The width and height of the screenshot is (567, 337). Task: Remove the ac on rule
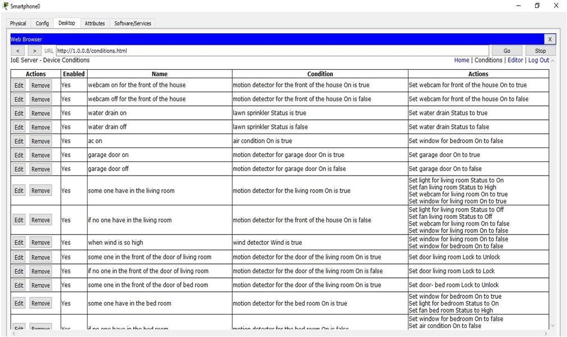[x=40, y=141]
